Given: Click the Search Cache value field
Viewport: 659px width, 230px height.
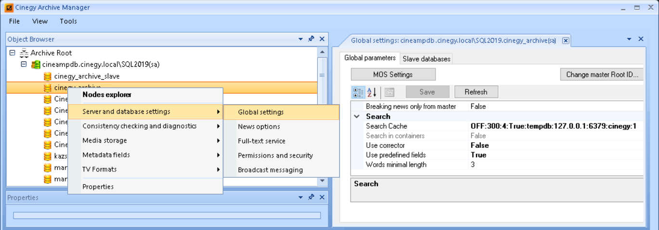Looking at the screenshot, I should (x=556, y=126).
